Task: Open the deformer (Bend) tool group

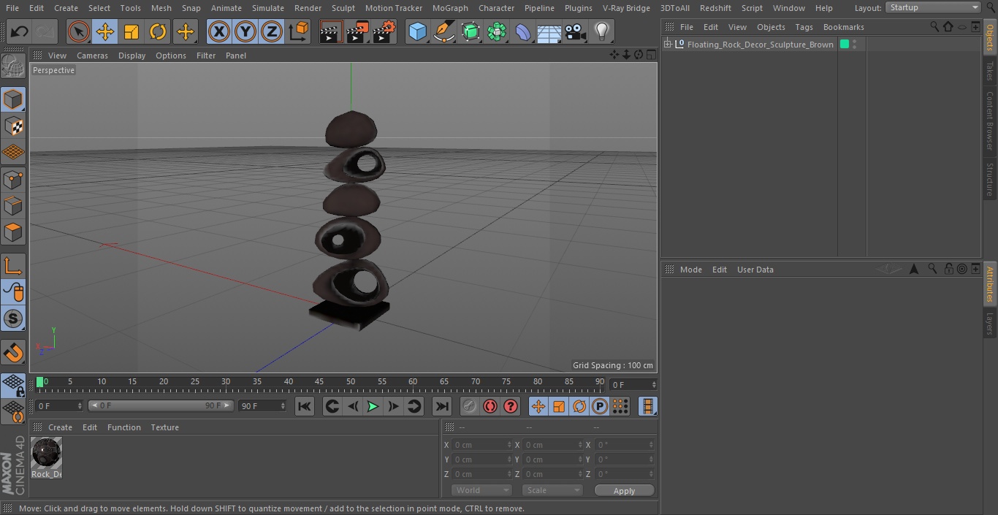Action: pyautogui.click(x=523, y=31)
